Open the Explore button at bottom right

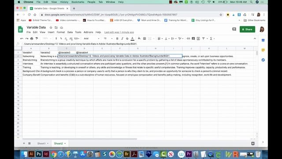pyautogui.click(x=253, y=144)
